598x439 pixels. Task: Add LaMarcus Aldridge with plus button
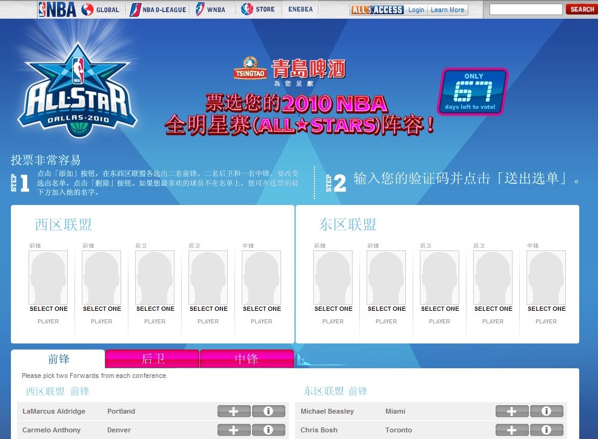pyautogui.click(x=234, y=411)
